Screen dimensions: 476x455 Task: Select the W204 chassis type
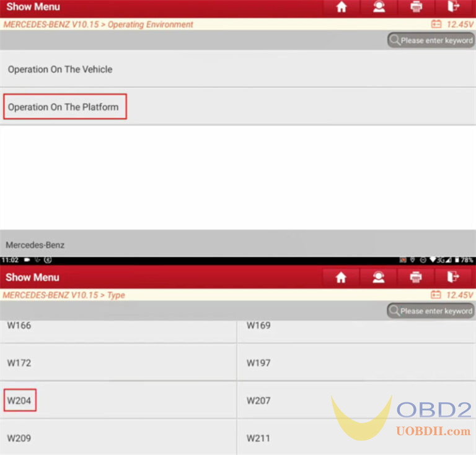[x=19, y=401]
